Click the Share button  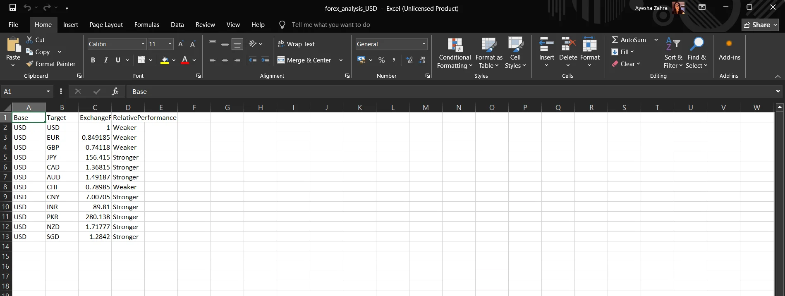click(x=760, y=25)
